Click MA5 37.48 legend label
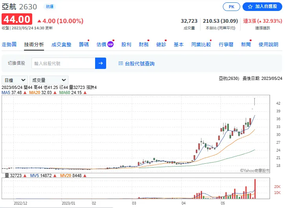 (x=12, y=92)
